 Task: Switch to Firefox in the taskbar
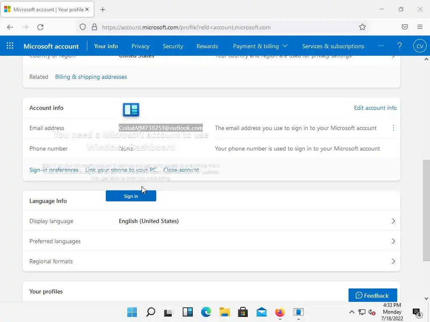tap(280, 312)
